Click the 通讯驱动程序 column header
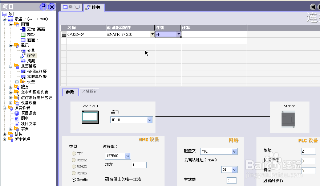The width and height of the screenshot is (320, 186). point(130,28)
